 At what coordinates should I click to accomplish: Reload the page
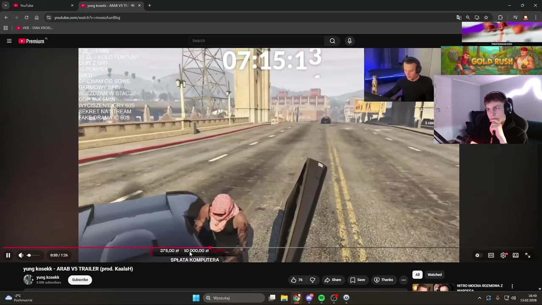point(26,17)
